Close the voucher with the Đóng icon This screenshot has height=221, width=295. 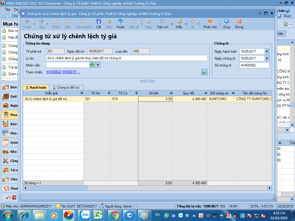click(239, 21)
